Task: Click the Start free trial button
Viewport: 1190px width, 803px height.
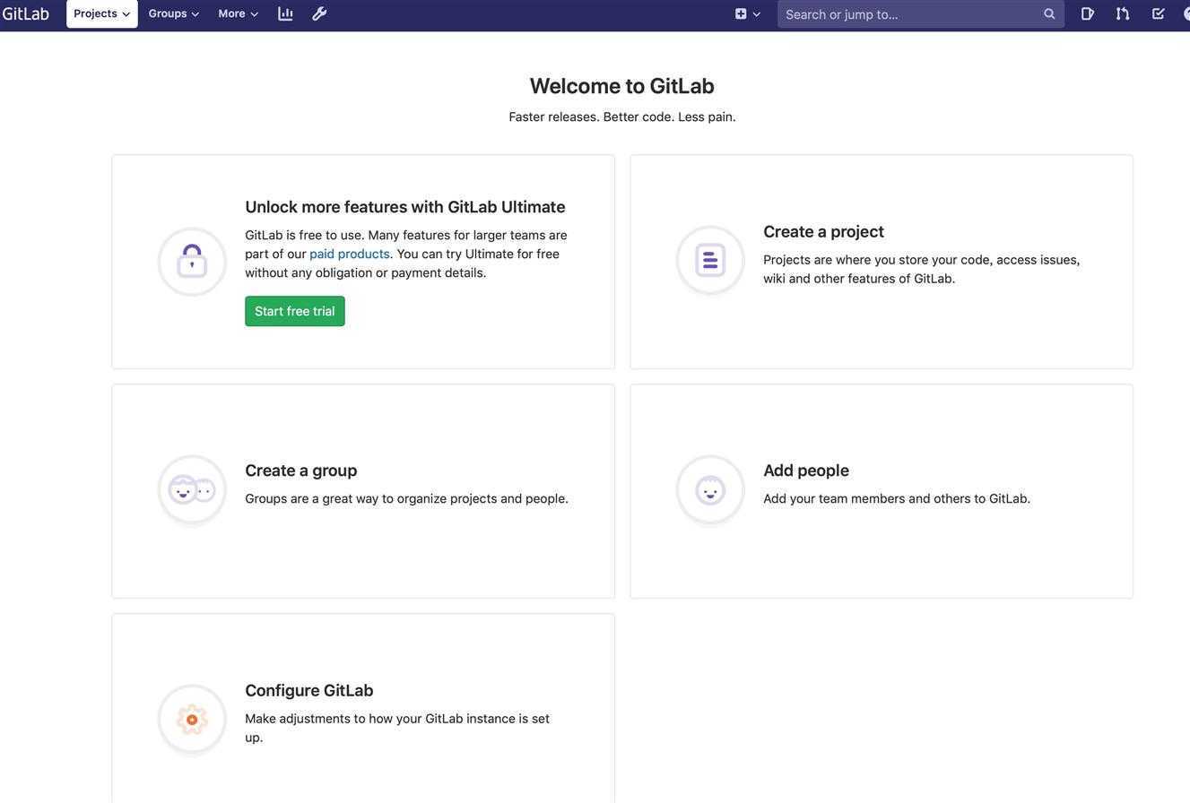Action: click(295, 311)
